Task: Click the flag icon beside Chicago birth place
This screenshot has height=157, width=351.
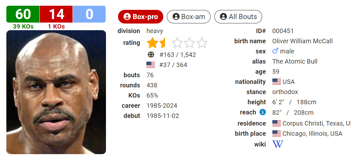Action: (277, 133)
